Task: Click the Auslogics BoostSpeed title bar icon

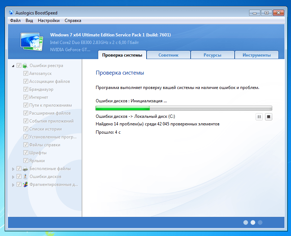Action: pos(11,12)
